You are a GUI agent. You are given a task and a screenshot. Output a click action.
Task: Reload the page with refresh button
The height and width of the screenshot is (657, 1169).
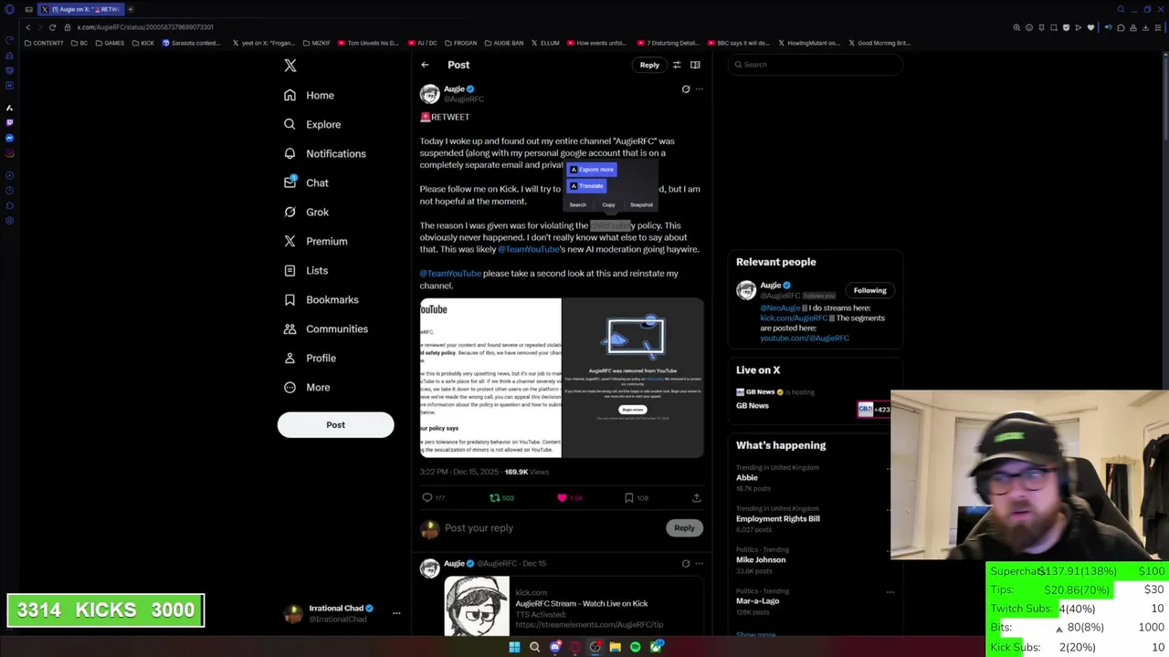(52, 27)
